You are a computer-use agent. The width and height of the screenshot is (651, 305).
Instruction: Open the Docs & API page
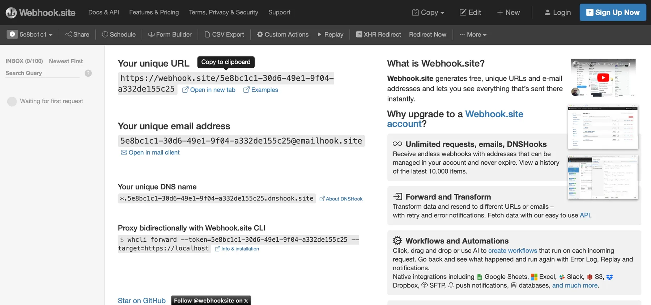103,12
